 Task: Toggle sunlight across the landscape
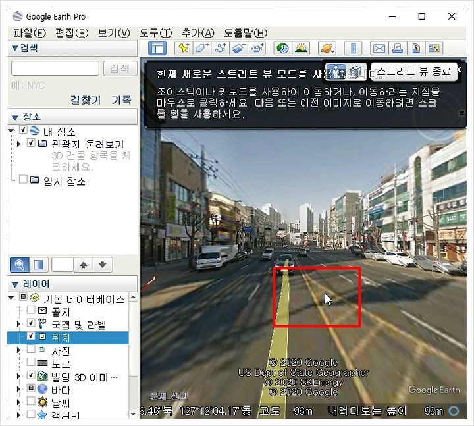point(301,48)
